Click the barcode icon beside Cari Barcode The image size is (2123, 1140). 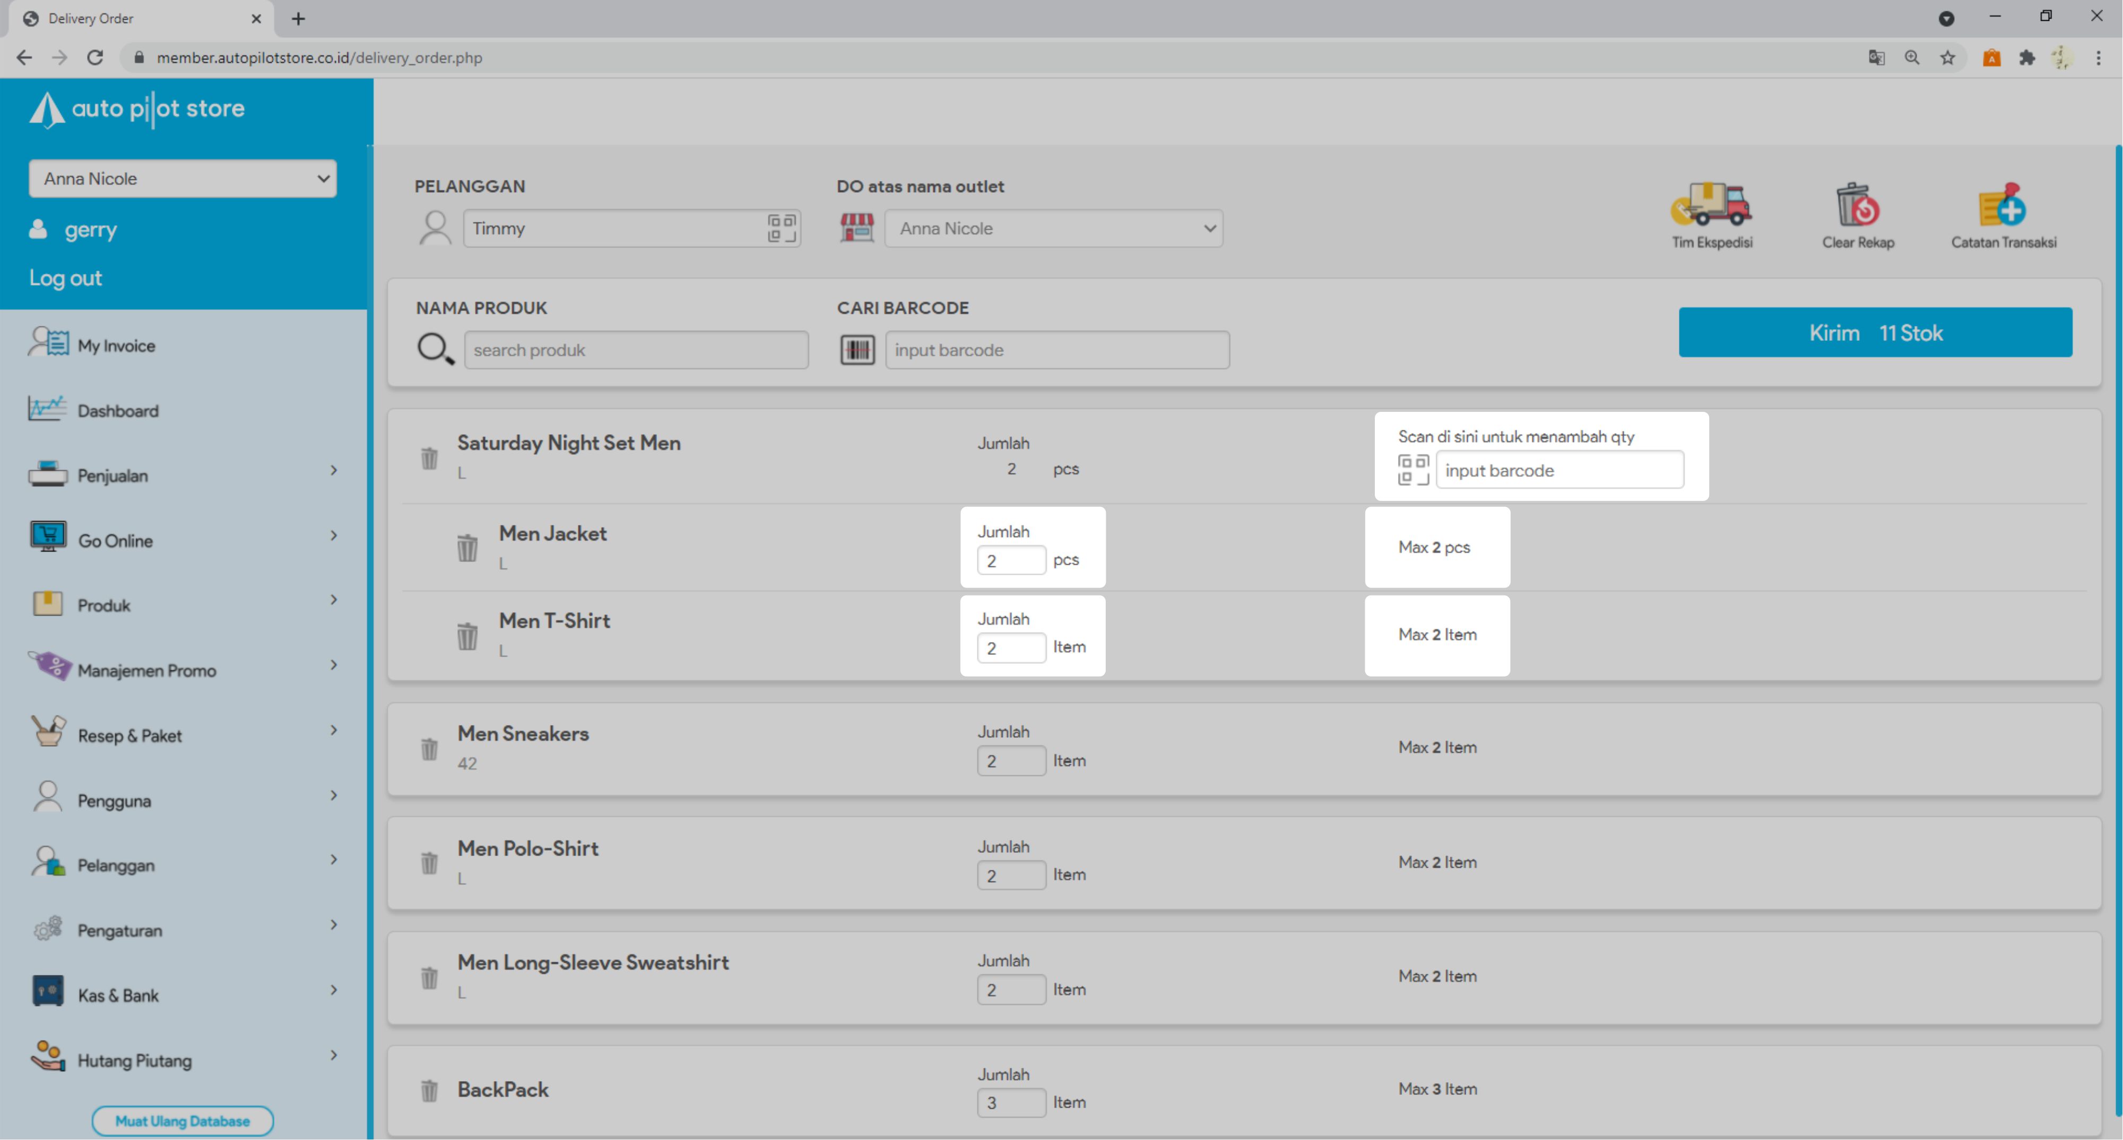point(857,350)
